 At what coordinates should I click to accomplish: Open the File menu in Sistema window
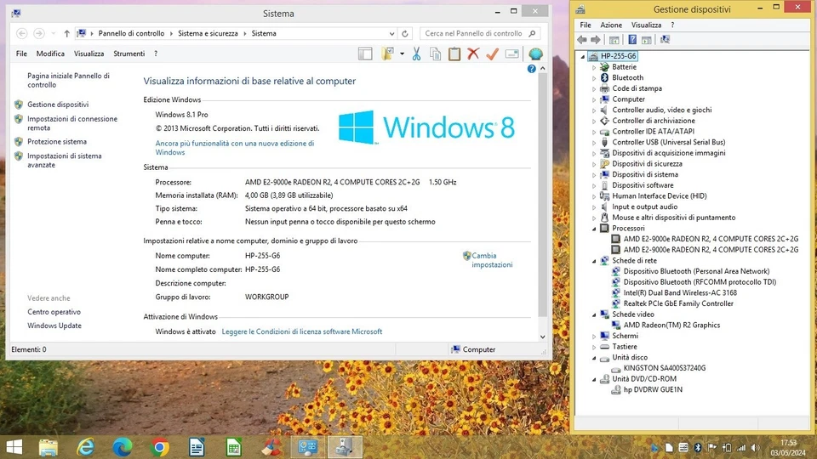21,54
